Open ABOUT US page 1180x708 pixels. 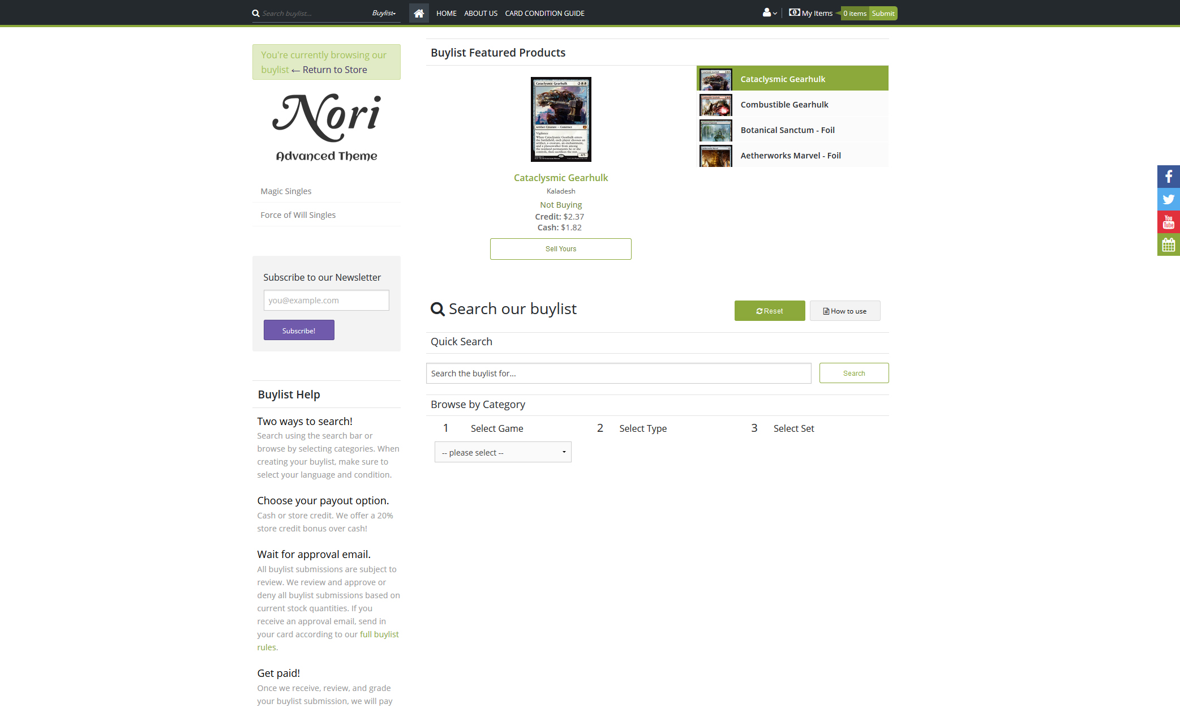[480, 13]
